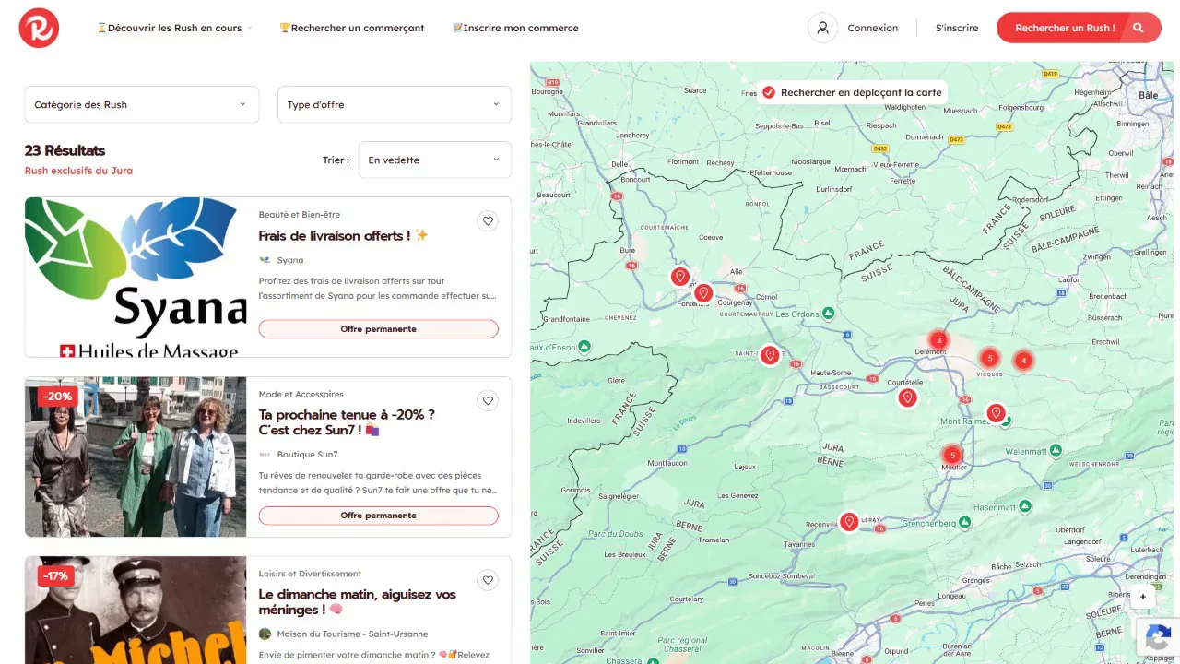Click the S'inscrire link

[x=957, y=28]
